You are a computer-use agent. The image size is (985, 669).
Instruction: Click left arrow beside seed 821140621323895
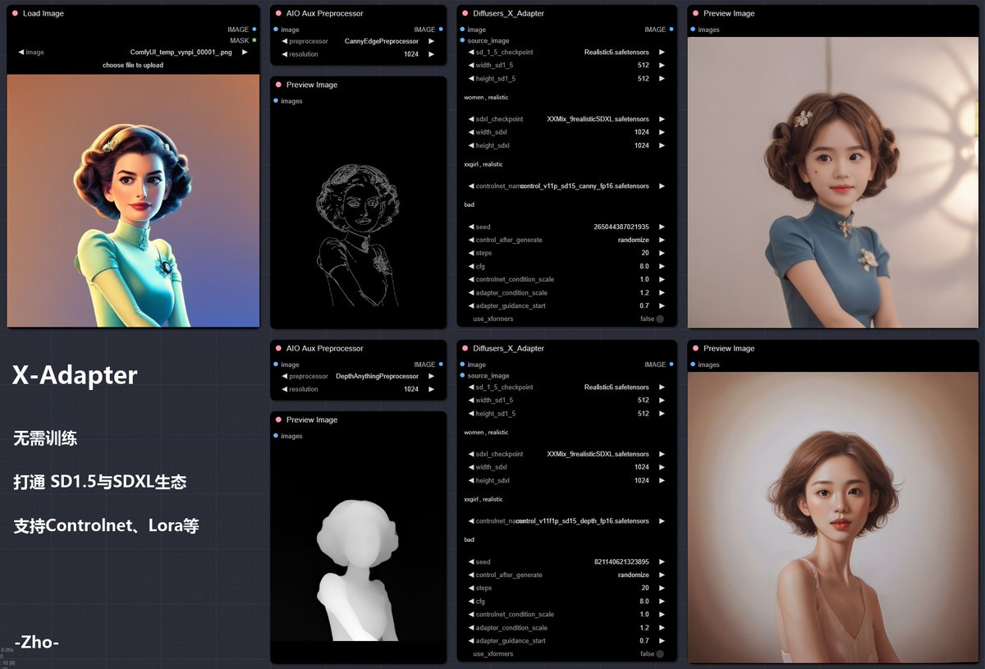471,561
